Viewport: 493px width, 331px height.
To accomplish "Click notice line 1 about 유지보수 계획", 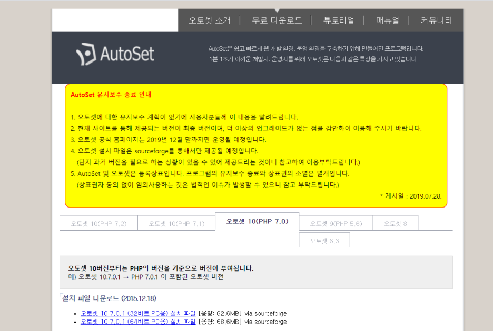I will point(184,117).
